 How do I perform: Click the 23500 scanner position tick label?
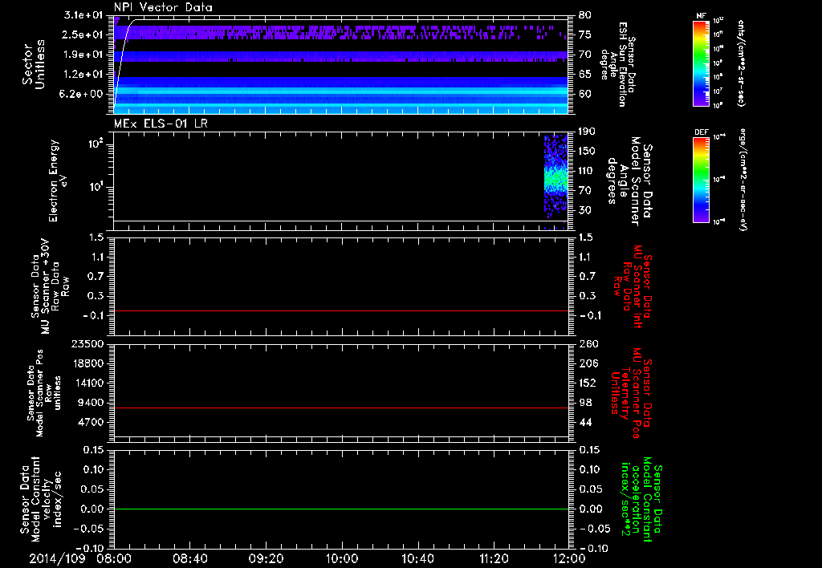(x=87, y=344)
